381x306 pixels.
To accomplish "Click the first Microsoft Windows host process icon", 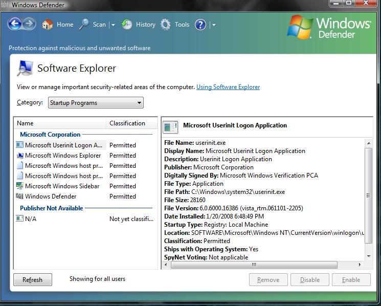I will [20, 165].
